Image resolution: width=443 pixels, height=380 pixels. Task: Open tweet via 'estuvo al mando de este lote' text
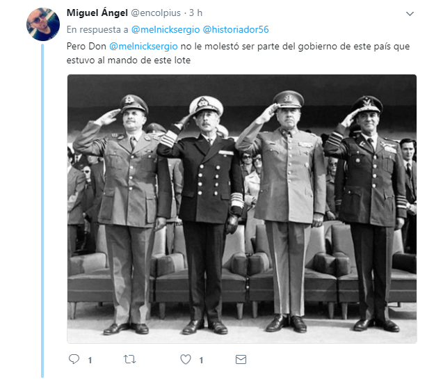[x=129, y=61]
